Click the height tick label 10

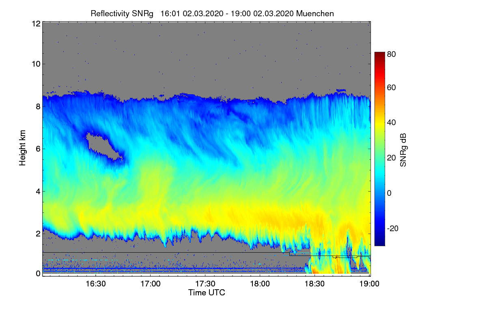(x=36, y=64)
